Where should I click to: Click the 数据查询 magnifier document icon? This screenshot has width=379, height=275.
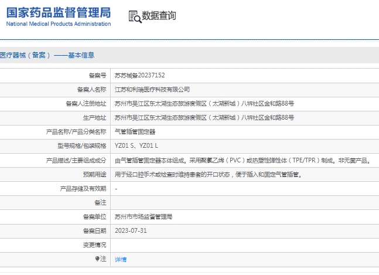135,16
